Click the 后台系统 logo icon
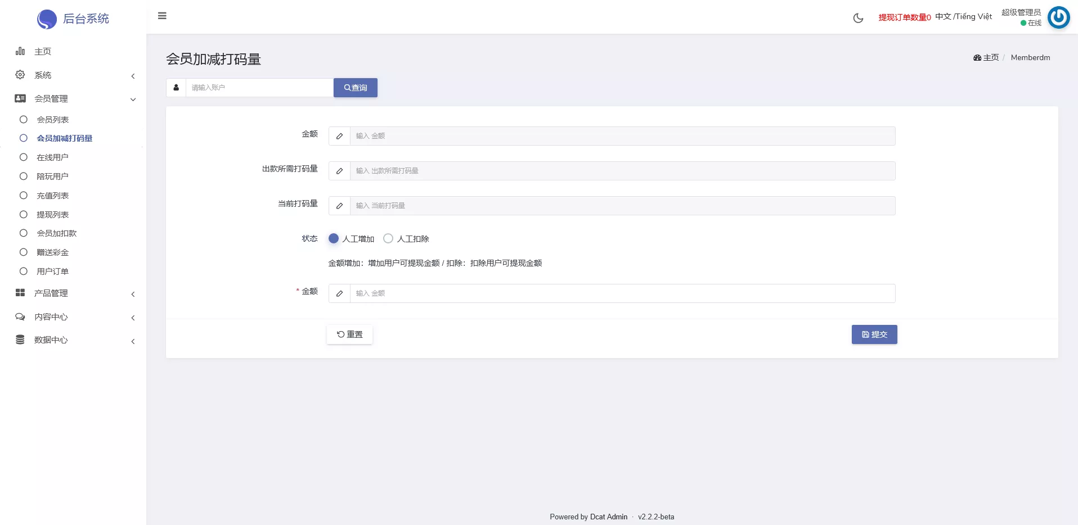 pos(47,19)
